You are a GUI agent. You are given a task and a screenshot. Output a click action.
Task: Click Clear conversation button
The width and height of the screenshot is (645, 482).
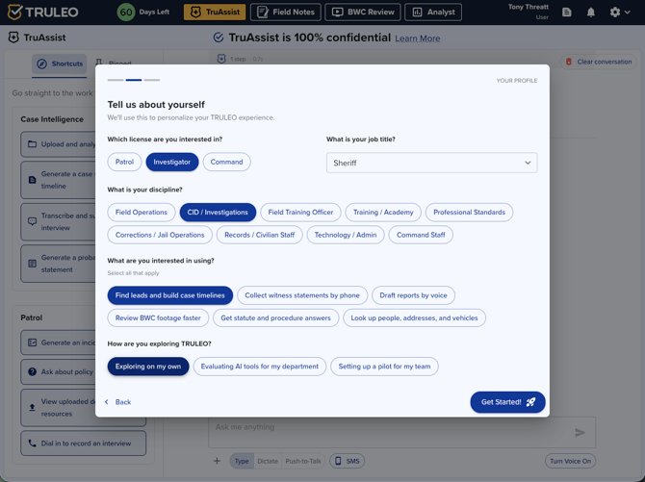pos(599,62)
